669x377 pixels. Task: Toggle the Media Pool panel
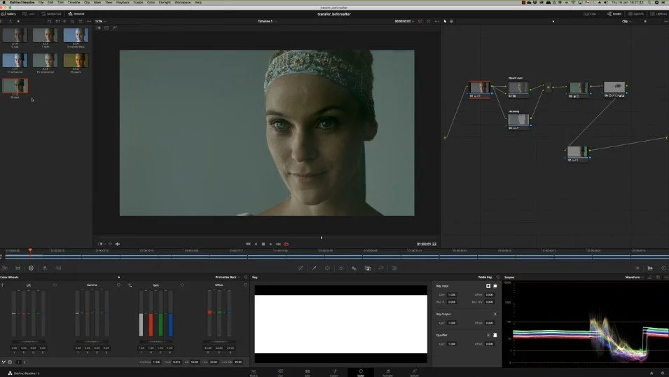(x=51, y=13)
